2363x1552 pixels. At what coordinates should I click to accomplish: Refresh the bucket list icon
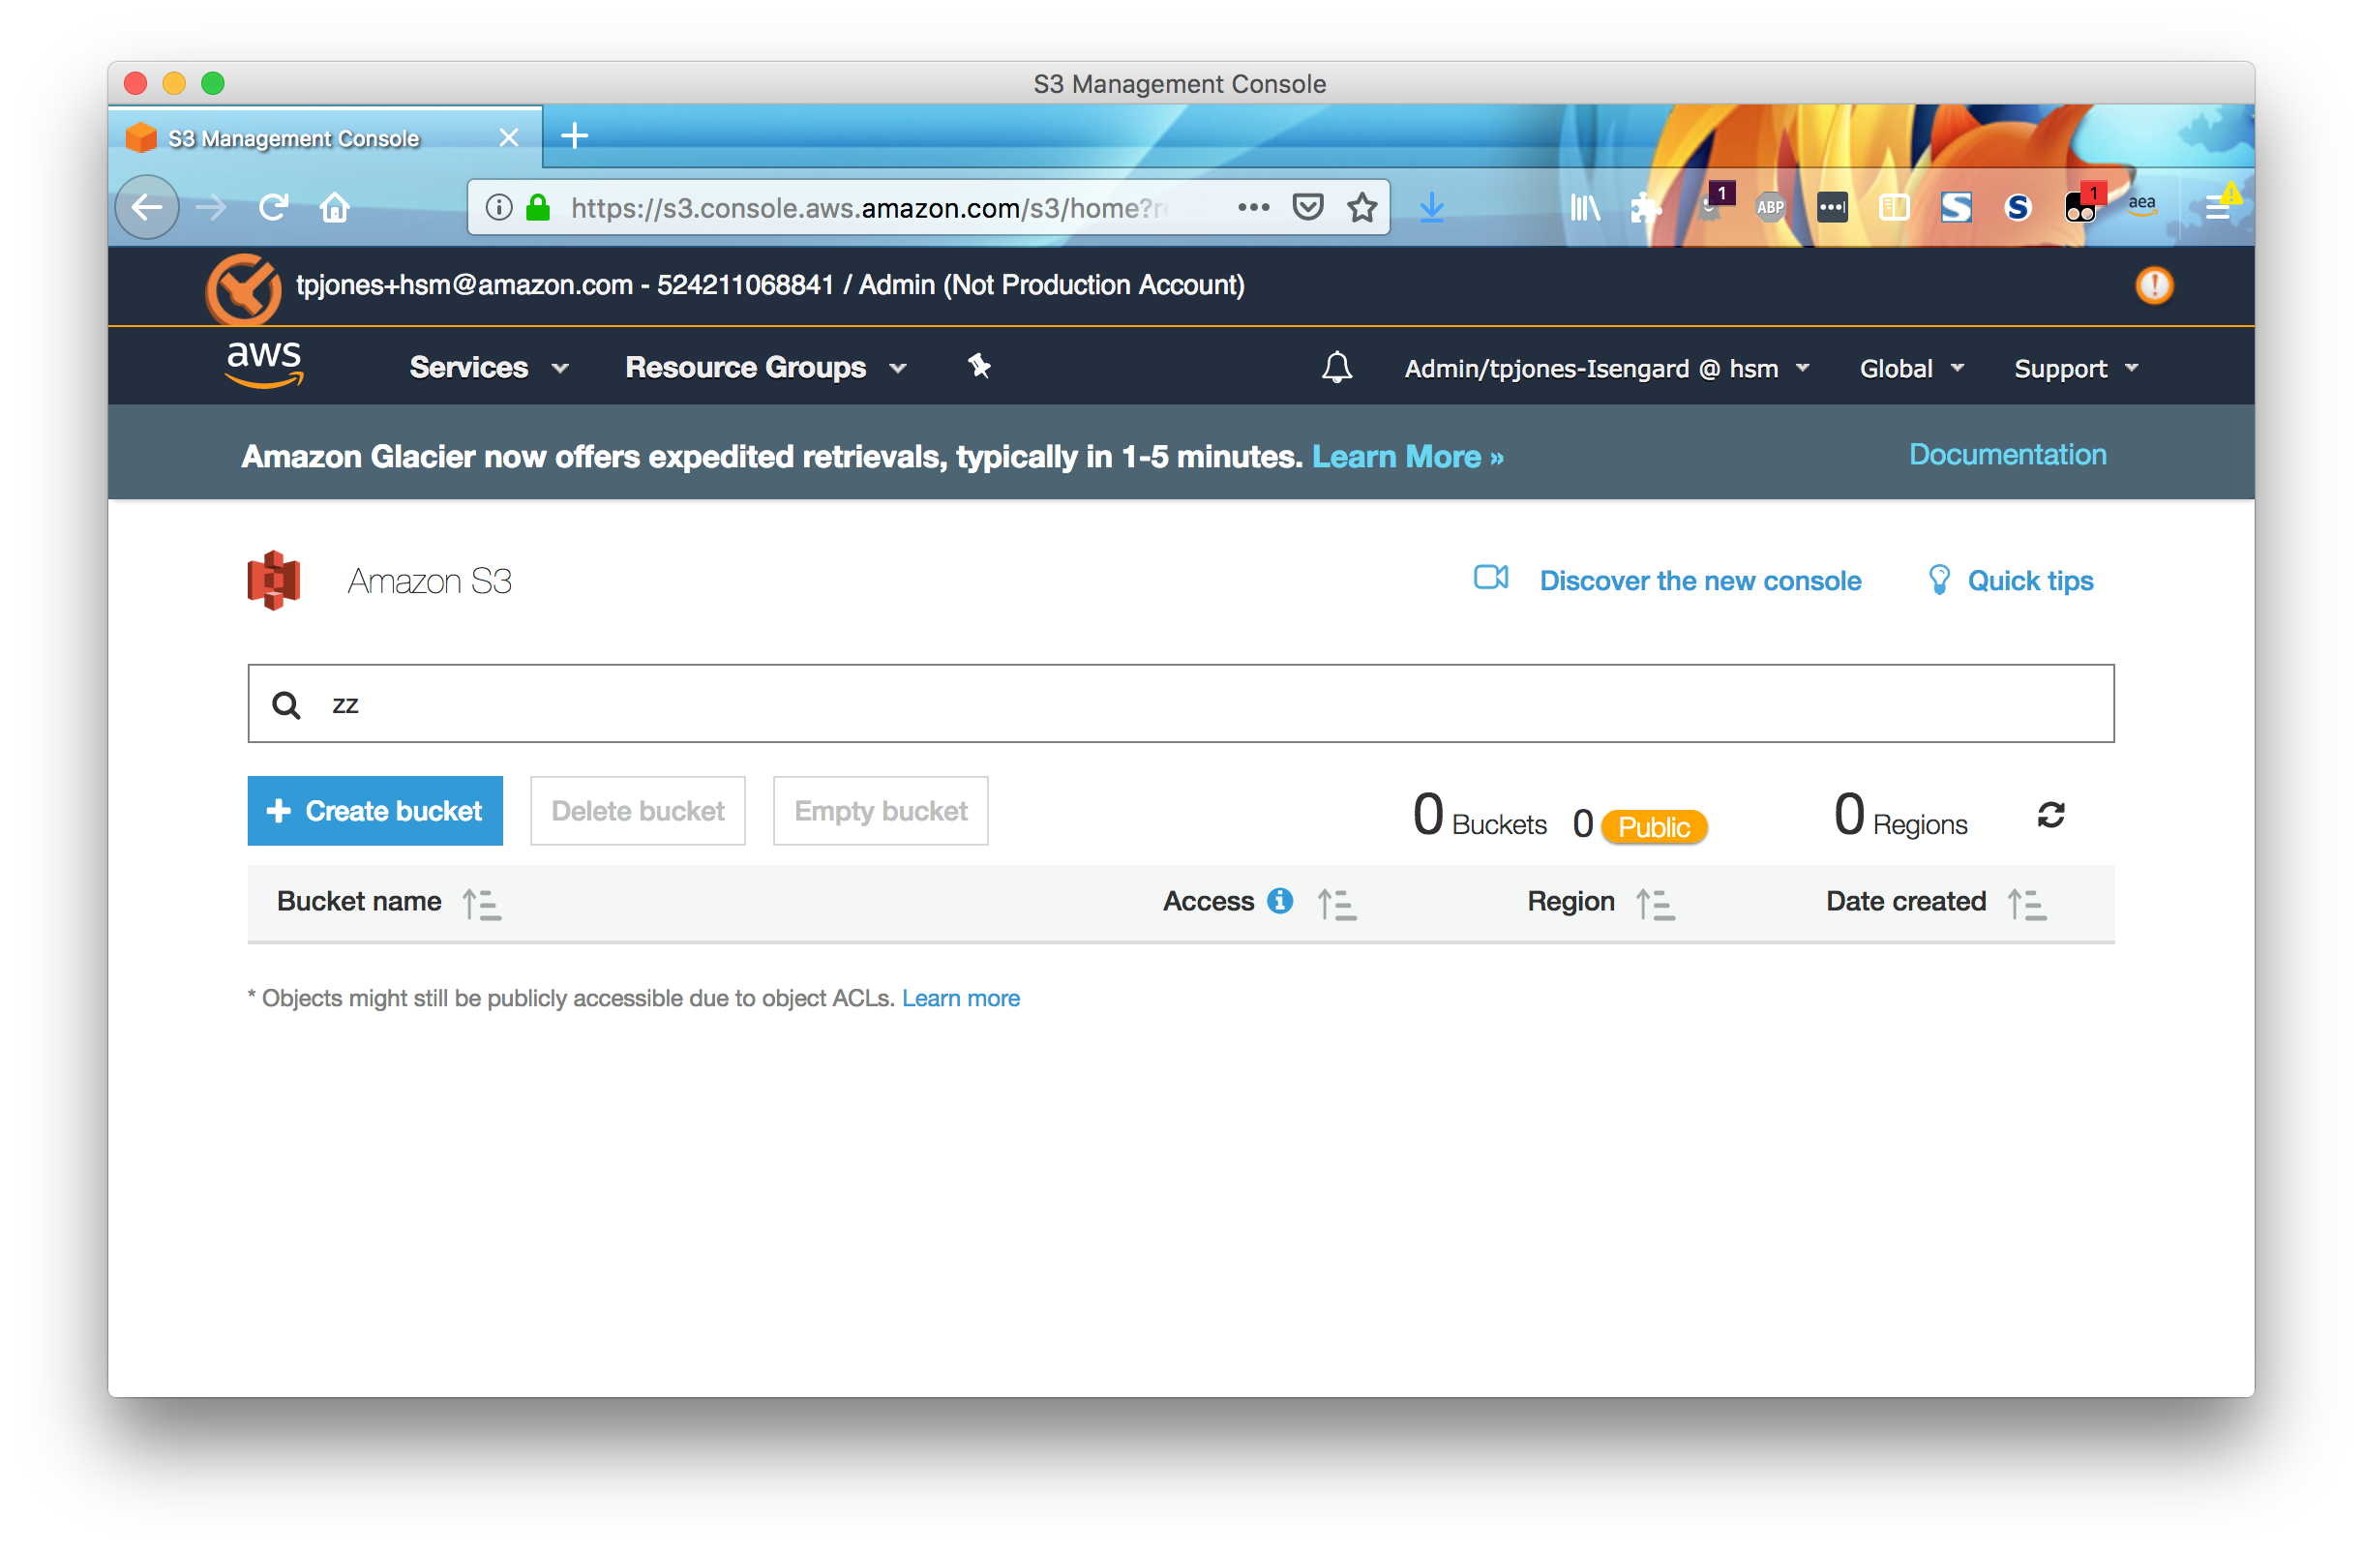[2050, 816]
